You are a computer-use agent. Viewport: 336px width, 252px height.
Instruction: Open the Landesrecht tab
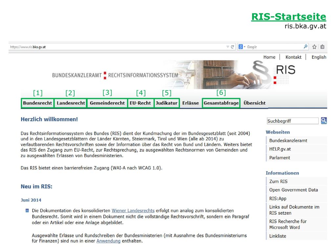coord(71,103)
